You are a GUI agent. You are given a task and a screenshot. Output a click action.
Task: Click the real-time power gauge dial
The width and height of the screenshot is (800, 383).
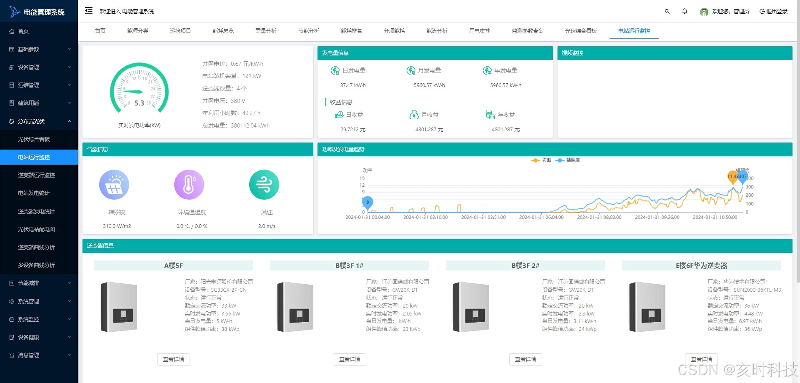click(139, 88)
